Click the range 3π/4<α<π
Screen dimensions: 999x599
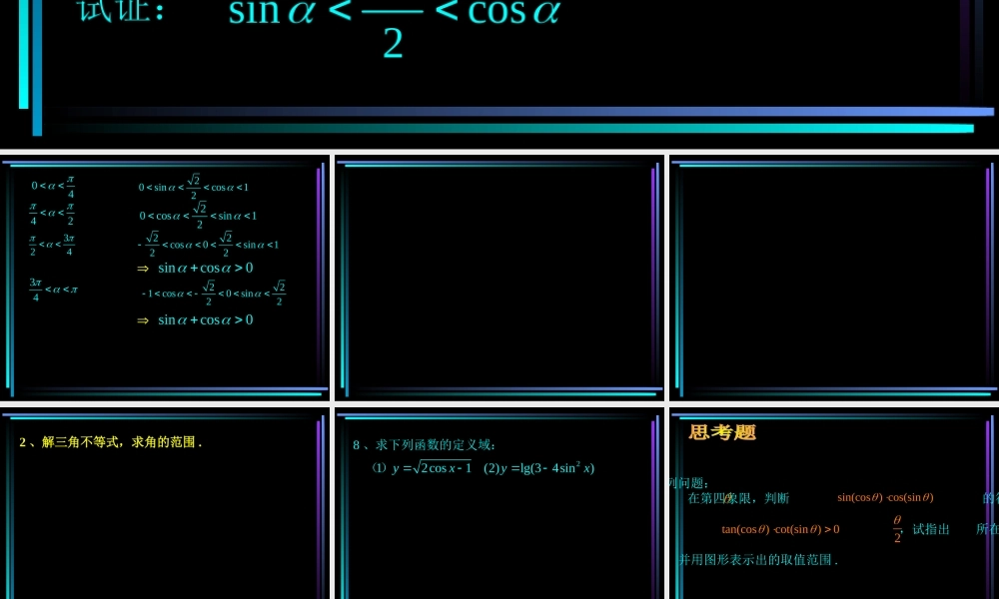[x=54, y=289]
